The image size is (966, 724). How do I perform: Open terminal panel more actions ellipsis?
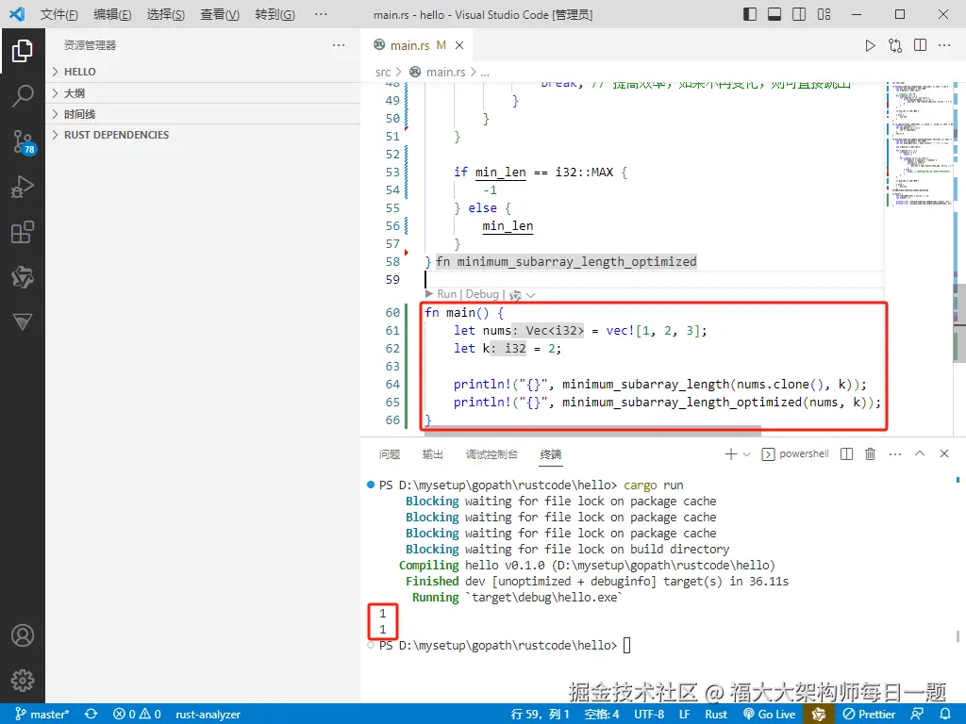[x=895, y=454]
